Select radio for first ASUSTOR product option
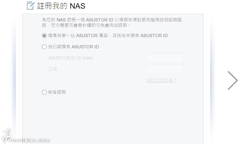This screenshot has width=240, height=144. [44, 36]
